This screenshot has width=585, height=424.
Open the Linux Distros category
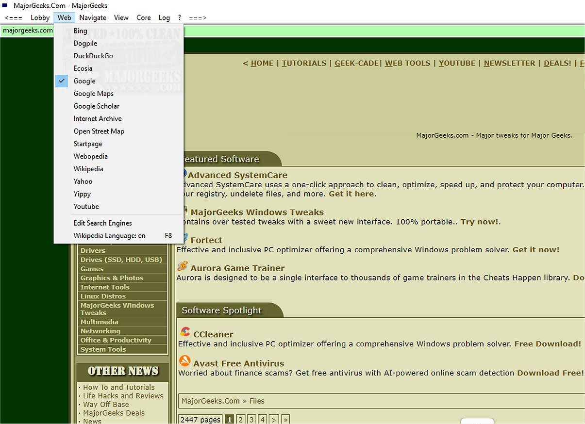point(103,296)
